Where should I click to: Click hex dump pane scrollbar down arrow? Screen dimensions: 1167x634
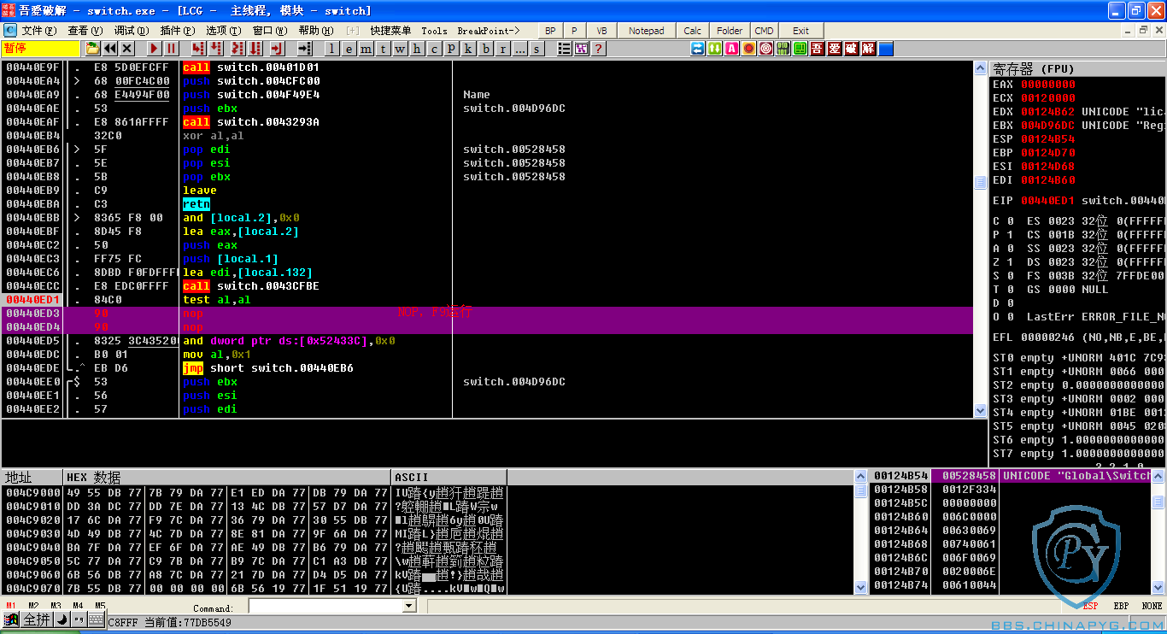860,587
